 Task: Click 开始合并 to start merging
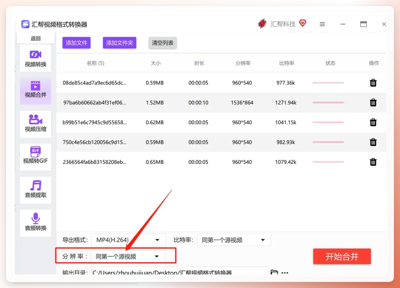pos(342,256)
